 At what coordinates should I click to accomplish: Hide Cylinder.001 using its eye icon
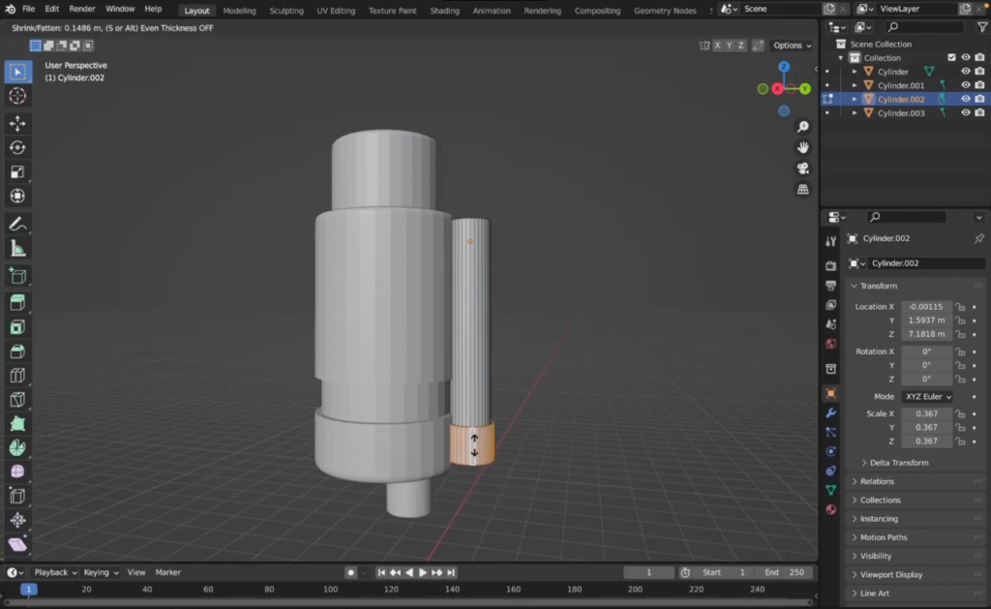965,85
